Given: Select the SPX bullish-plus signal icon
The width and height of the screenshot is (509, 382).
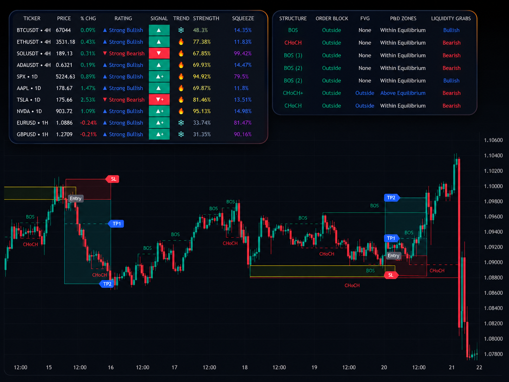Looking at the screenshot, I should tap(159, 77).
